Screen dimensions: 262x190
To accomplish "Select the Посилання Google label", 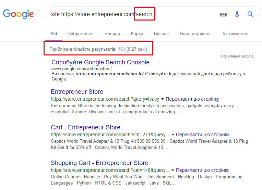I will click(x=237, y=56).
